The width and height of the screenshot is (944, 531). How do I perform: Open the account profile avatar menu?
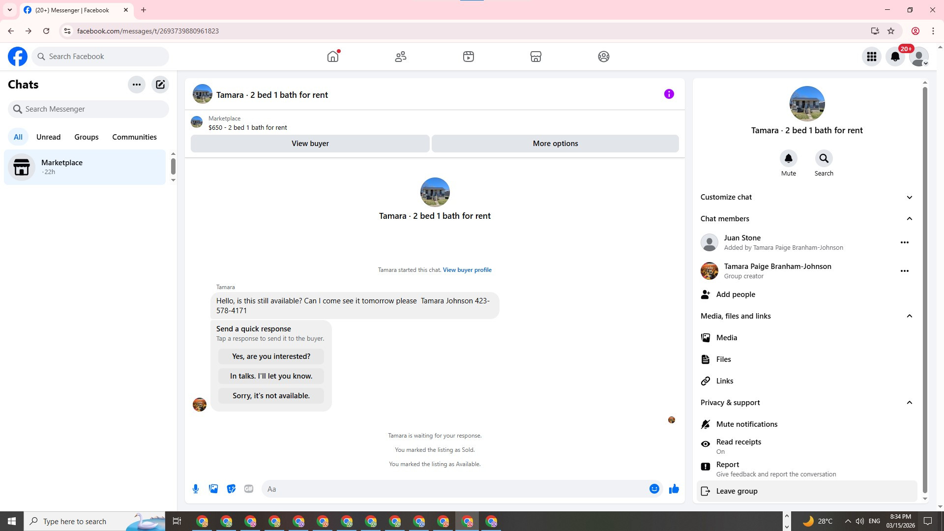pos(919,57)
